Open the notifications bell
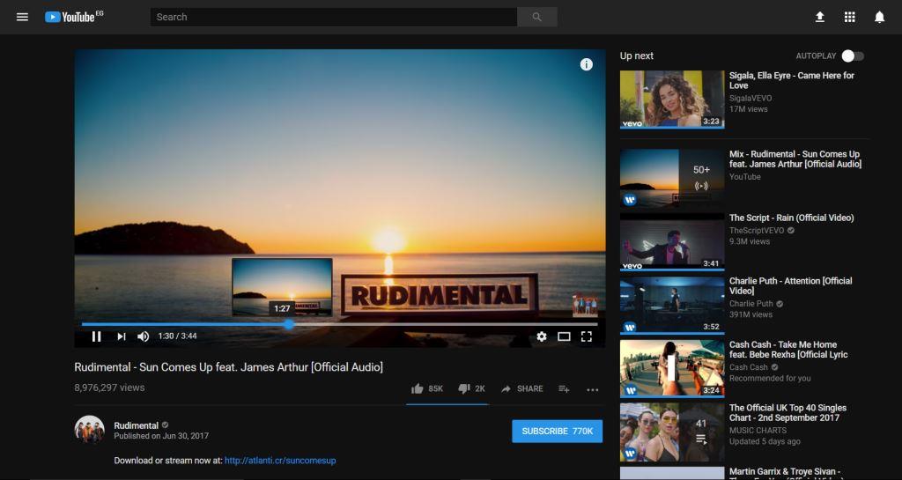Screen dimensions: 902x480 click(x=880, y=18)
